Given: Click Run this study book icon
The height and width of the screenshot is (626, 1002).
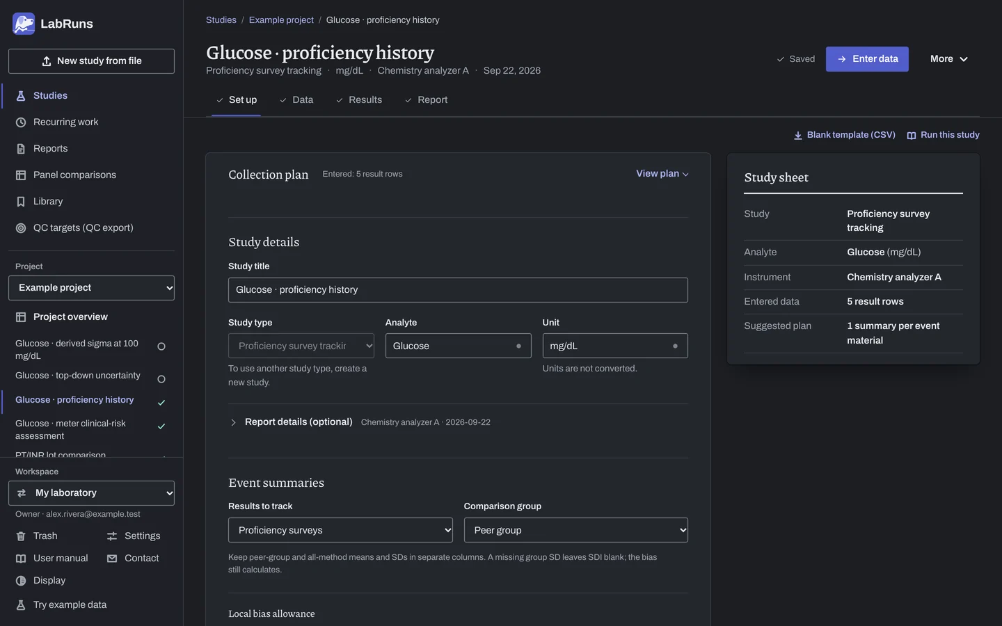Looking at the screenshot, I should [912, 136].
